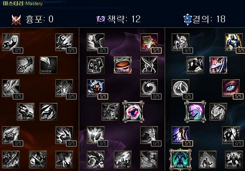Viewport: 245px width, 171px height.
Task: Click the grayscale flaming fist Ferocity mastery
Action: coord(64,135)
